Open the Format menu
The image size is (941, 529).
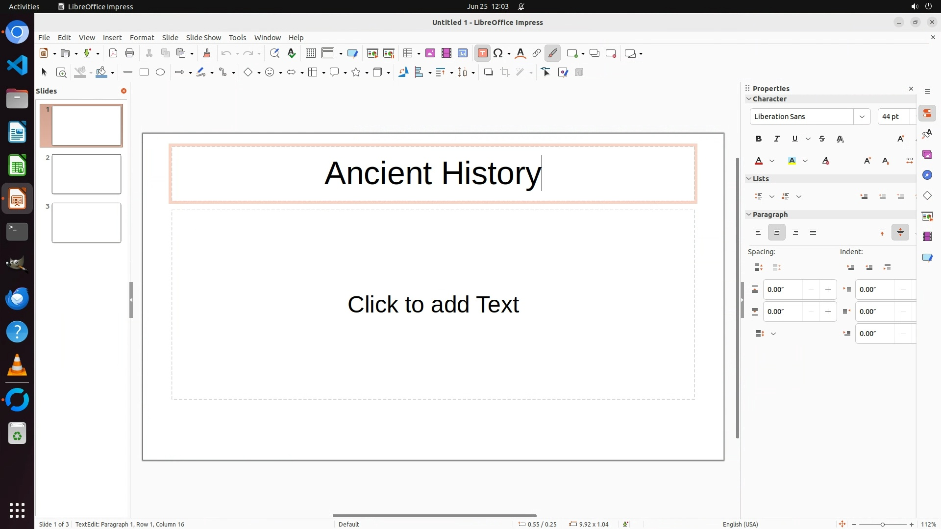tap(142, 38)
